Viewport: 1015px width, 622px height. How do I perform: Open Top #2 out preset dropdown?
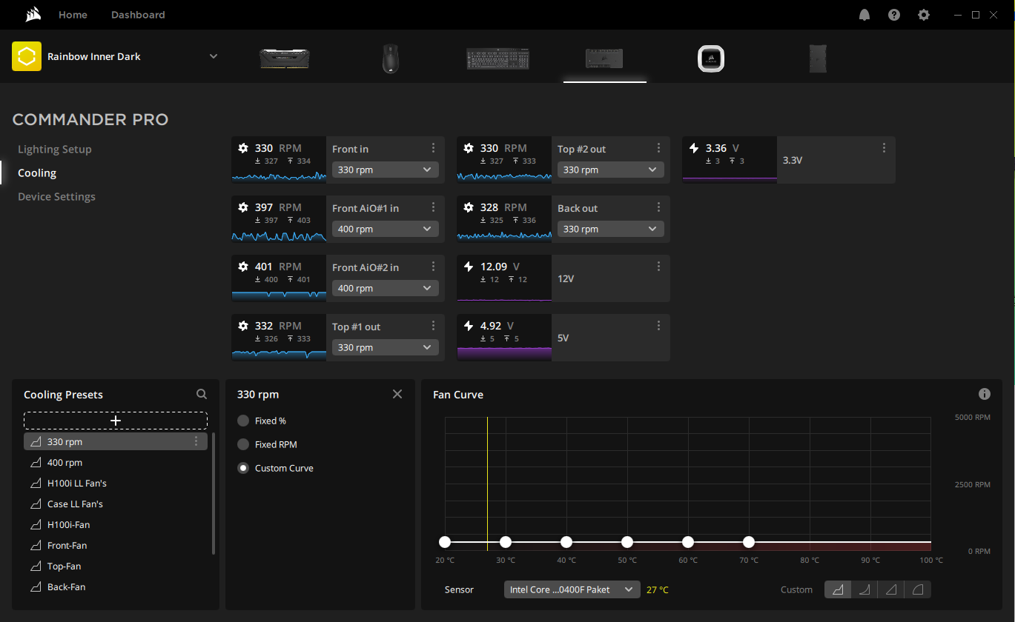tap(611, 170)
